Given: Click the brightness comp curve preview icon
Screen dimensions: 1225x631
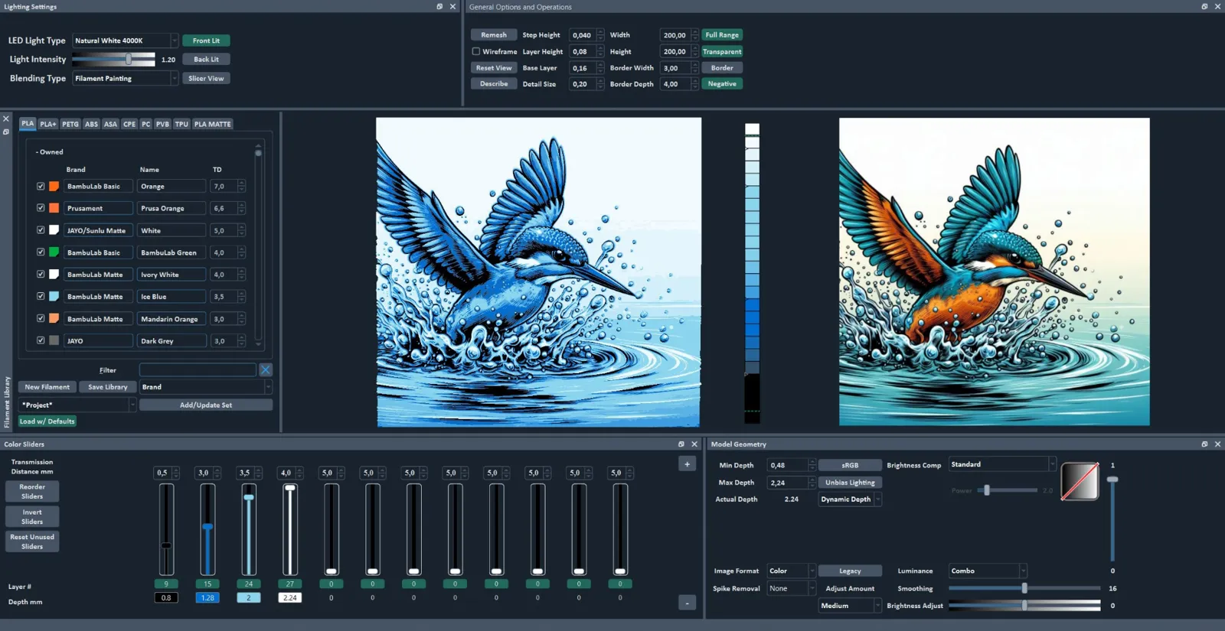Looking at the screenshot, I should pos(1080,481).
